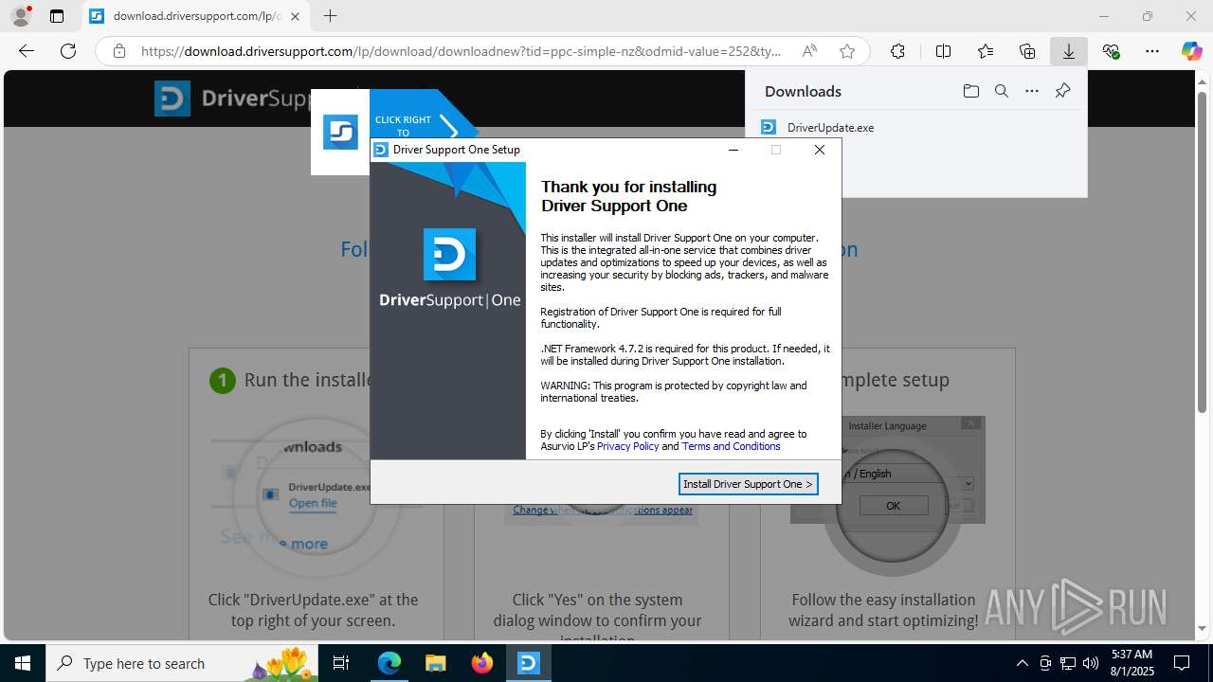
Task: Switch to Microsoft Edge on taskbar
Action: 389,663
